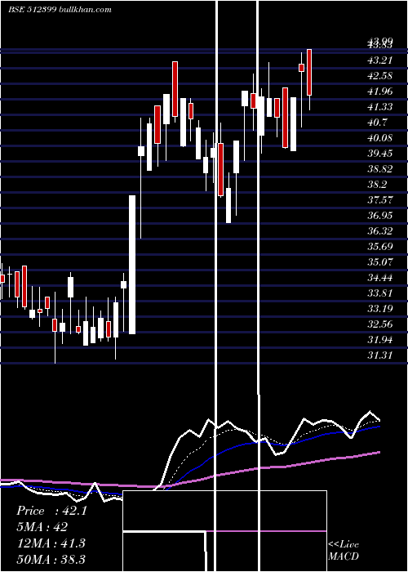Click the 43.21 price axis label
This screenshot has width=408, height=572.
point(380,60)
